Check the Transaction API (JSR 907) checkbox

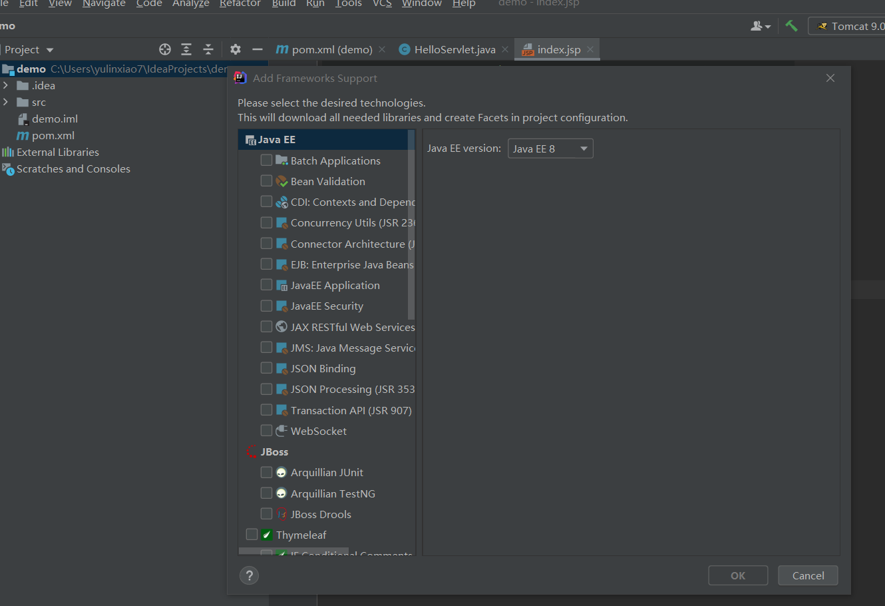click(266, 410)
